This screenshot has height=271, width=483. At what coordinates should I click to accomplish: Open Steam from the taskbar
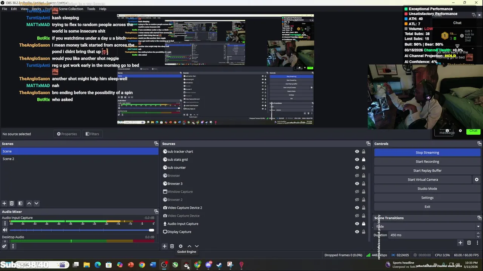pos(219,265)
